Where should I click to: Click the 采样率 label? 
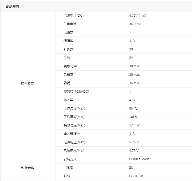click(68, 75)
